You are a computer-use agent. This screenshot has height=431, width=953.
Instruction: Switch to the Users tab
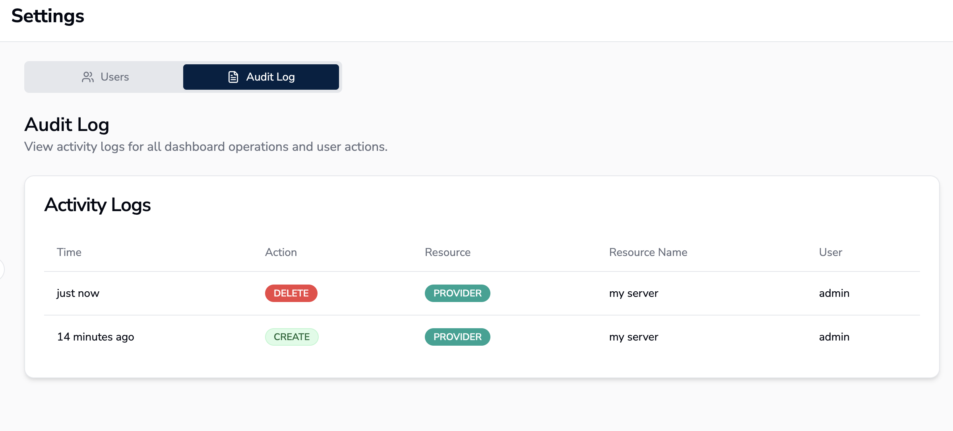coord(105,77)
